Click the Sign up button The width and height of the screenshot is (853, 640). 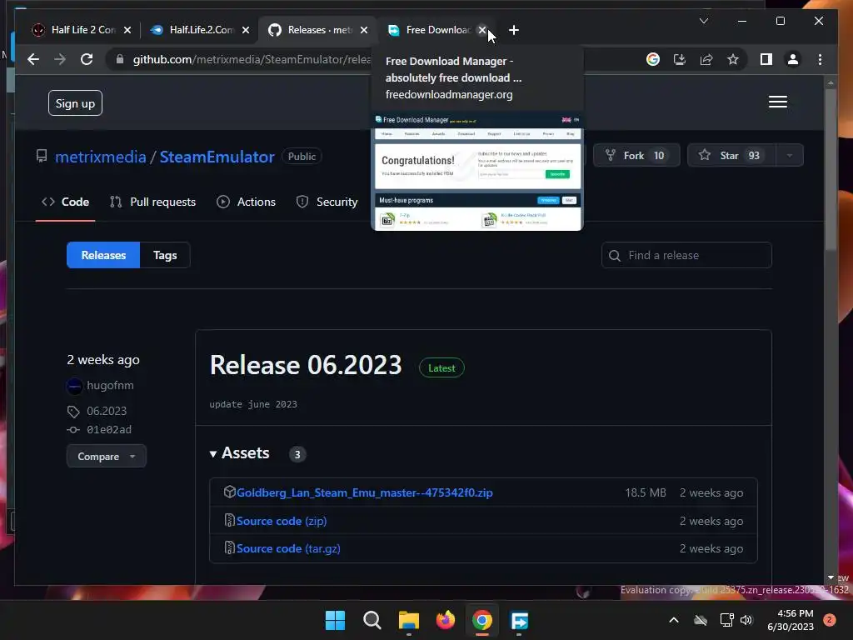point(75,102)
